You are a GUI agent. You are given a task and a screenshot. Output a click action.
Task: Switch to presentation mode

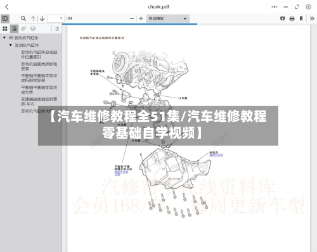[x=283, y=18]
